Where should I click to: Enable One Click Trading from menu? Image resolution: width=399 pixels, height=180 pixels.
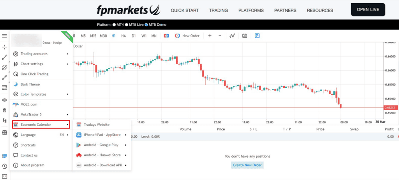41,74
